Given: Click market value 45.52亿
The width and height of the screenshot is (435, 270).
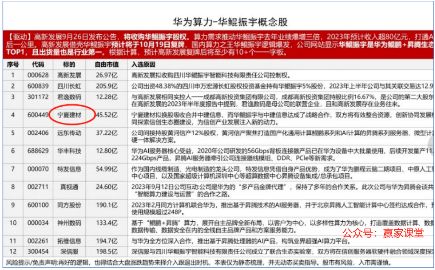Looking at the screenshot, I should coord(107,114).
